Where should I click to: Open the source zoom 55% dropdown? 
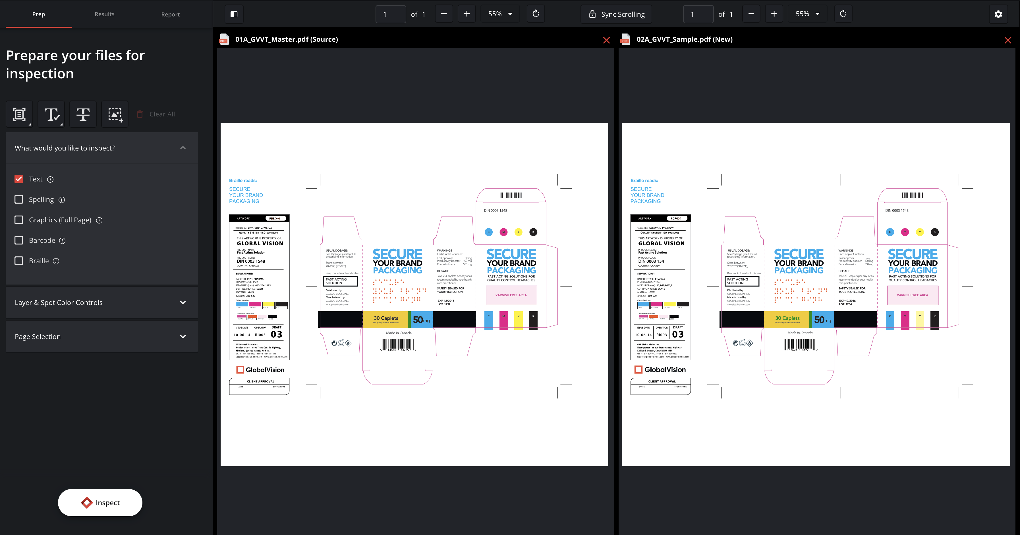(500, 14)
